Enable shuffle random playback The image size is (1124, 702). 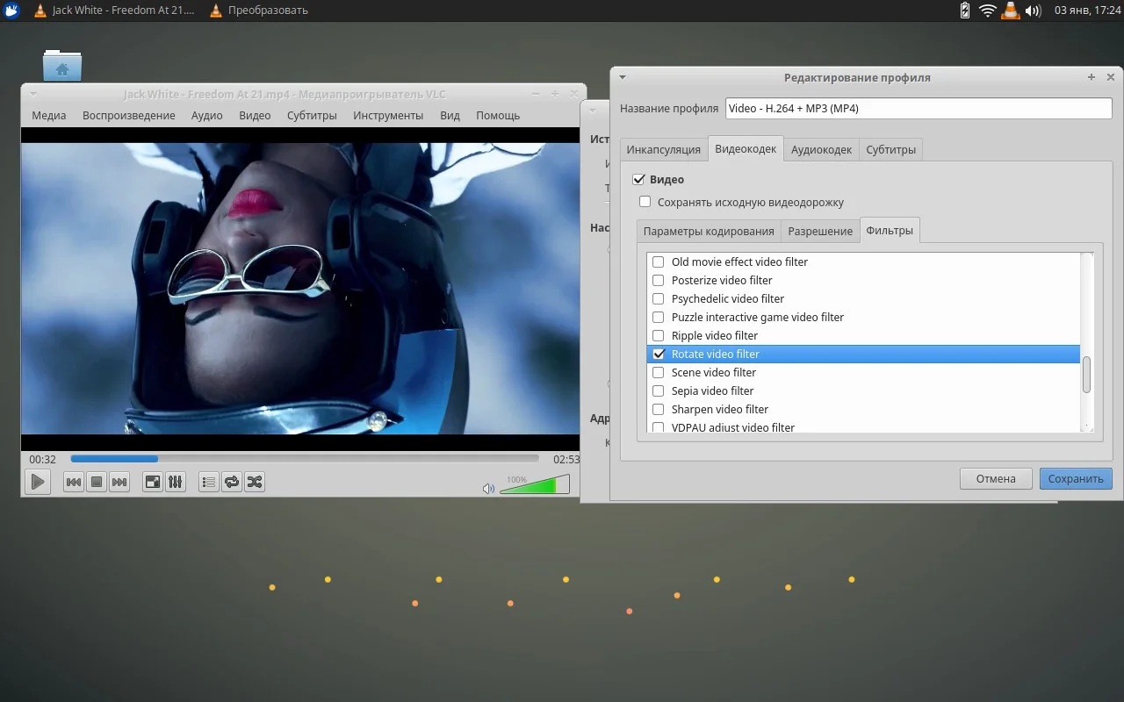255,482
